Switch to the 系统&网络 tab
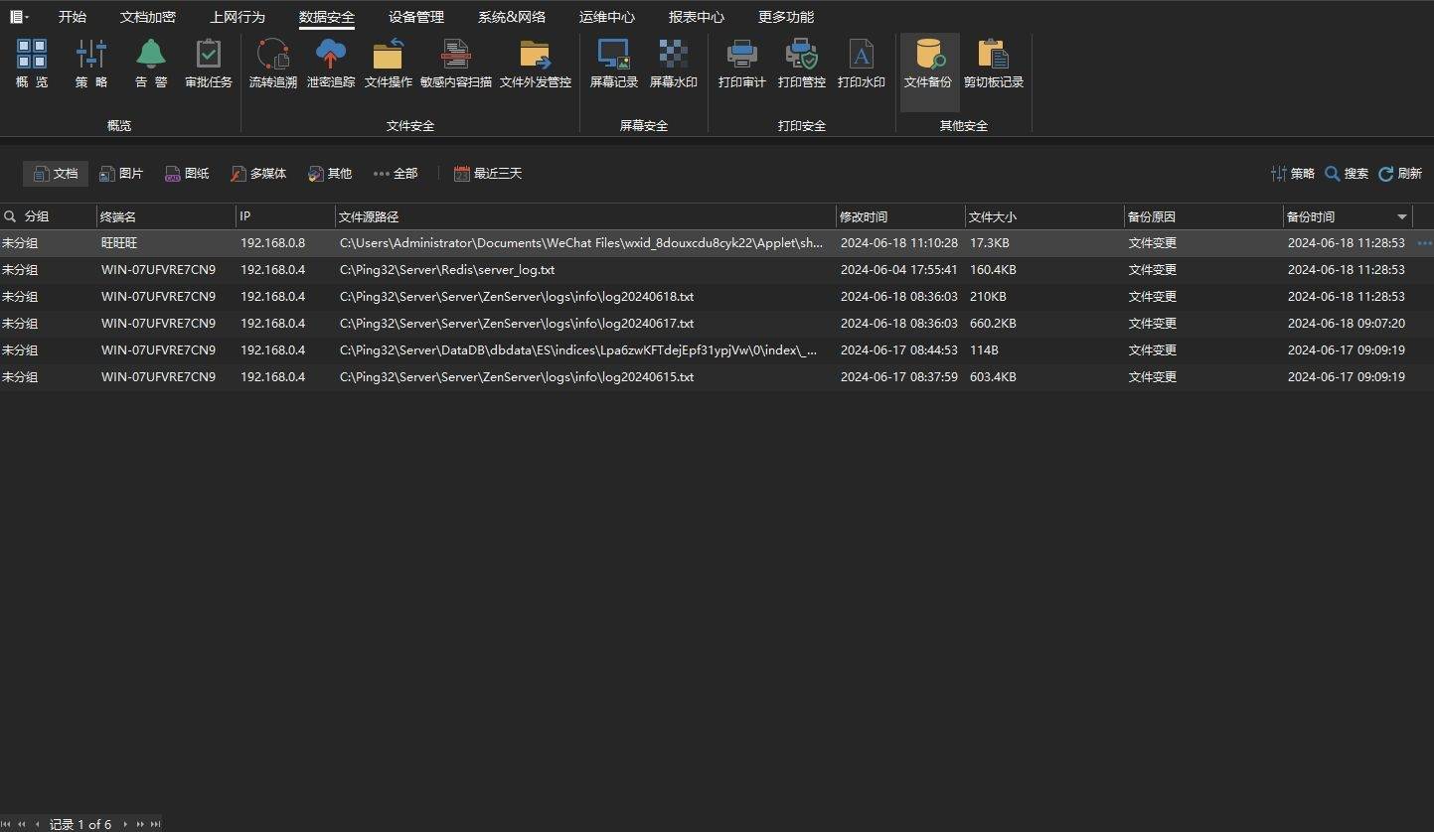This screenshot has width=1434, height=832. [x=512, y=17]
